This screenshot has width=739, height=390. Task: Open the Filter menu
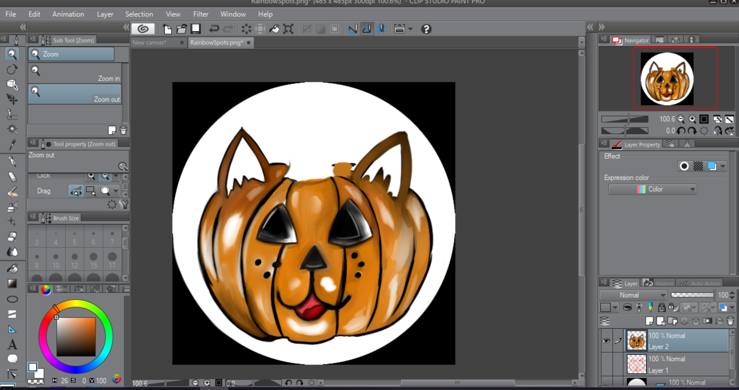[201, 14]
